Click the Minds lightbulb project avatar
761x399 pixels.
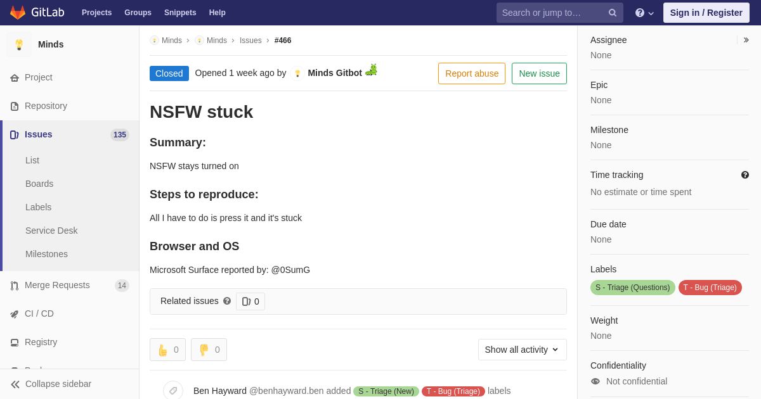point(19,44)
